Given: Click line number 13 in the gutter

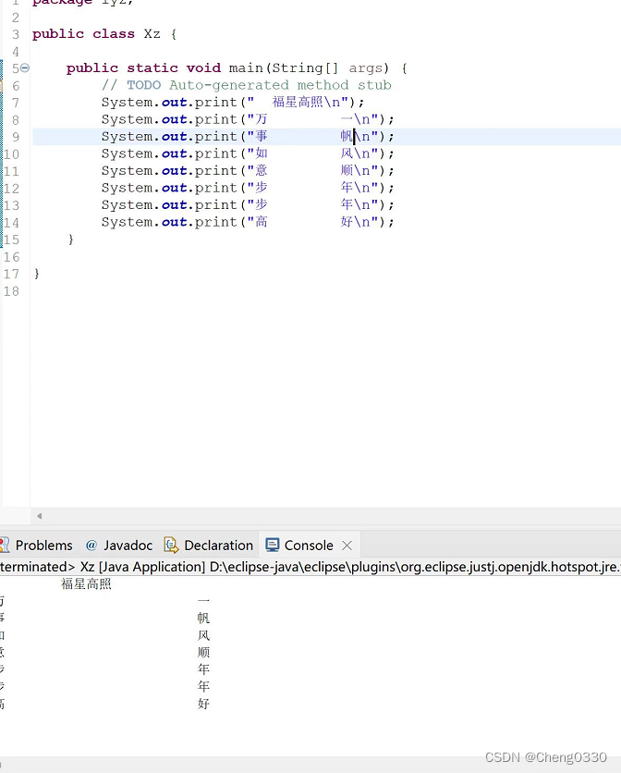Looking at the screenshot, I should point(11,205).
